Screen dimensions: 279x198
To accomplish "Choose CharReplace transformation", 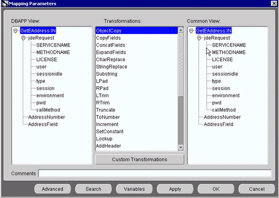I will pos(137,60).
